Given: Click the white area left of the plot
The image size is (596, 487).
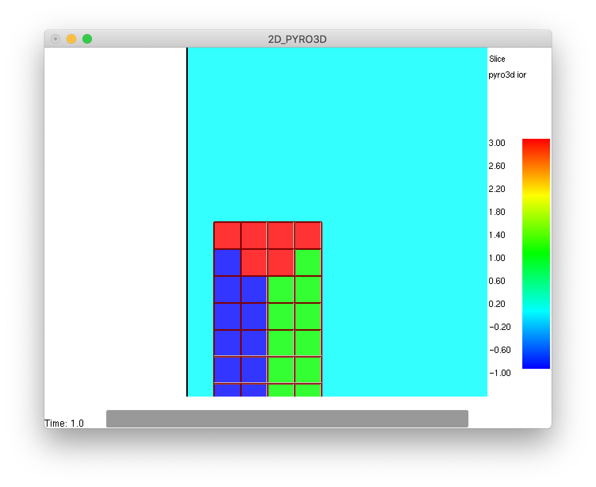Looking at the screenshot, I should (x=111, y=198).
